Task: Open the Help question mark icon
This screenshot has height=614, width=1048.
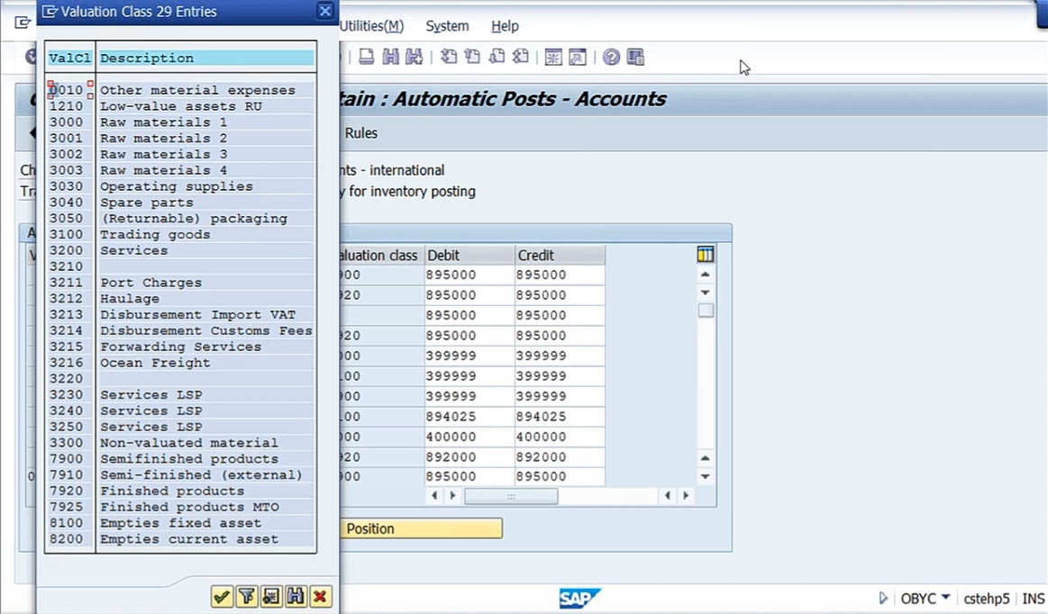Action: pyautogui.click(x=611, y=57)
